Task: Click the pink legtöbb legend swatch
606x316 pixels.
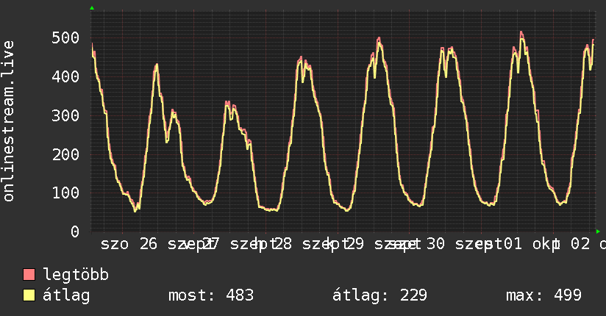Action: pyautogui.click(x=29, y=274)
